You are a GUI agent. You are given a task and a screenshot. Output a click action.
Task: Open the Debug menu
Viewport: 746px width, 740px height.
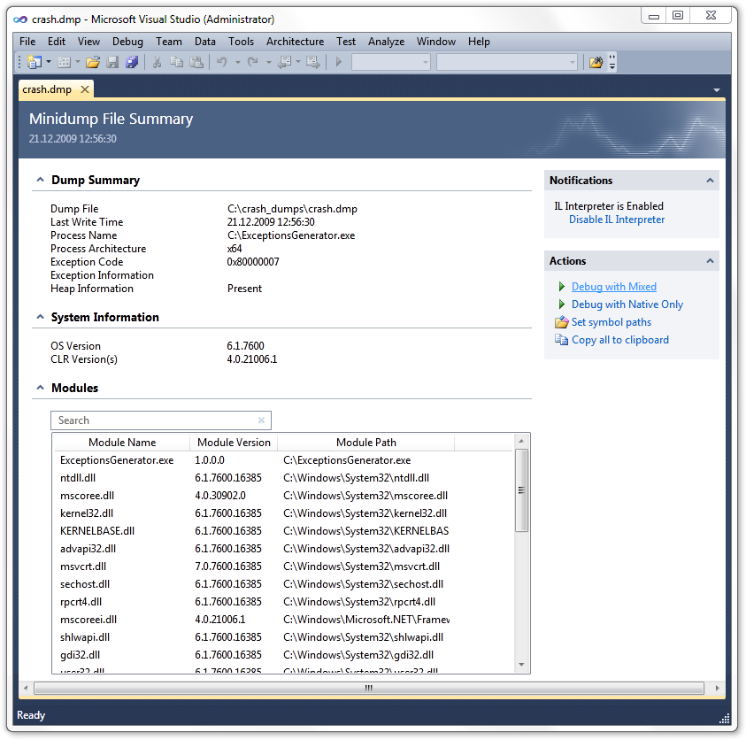pyautogui.click(x=127, y=42)
